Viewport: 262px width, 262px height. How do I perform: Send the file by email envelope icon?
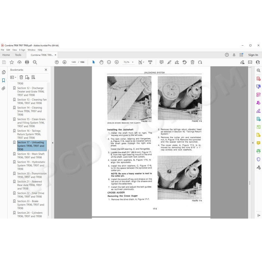[250, 63]
